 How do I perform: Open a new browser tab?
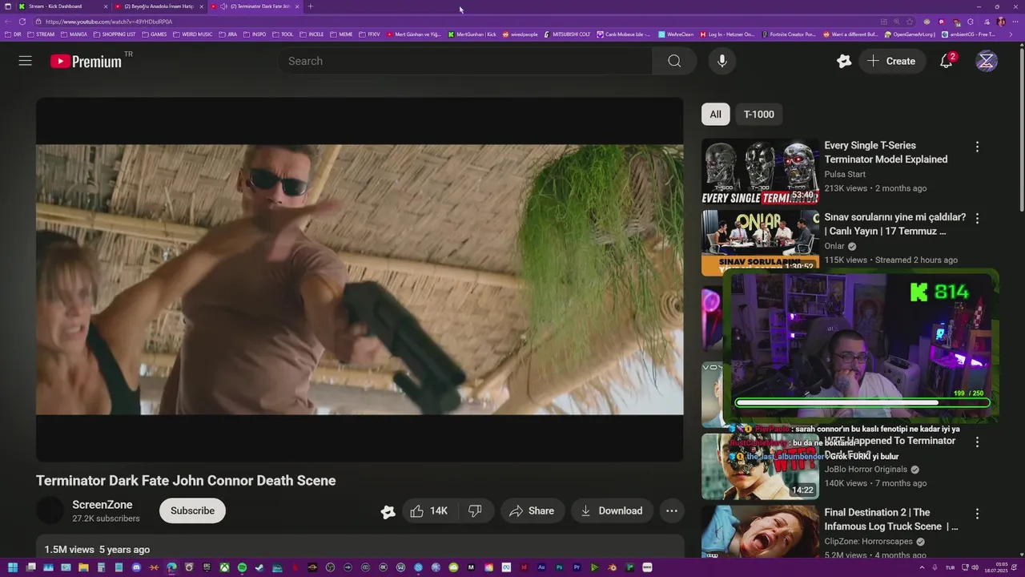(311, 6)
